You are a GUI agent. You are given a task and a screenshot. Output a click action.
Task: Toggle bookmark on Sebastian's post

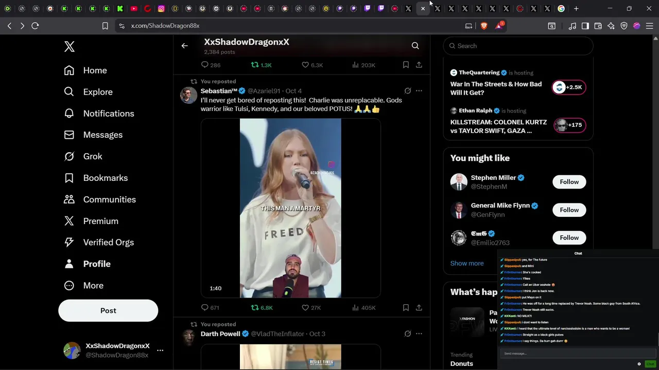[x=406, y=308]
